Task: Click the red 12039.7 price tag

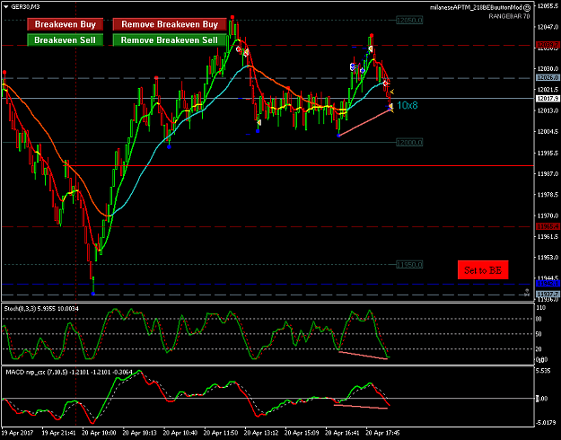Action: (548, 45)
